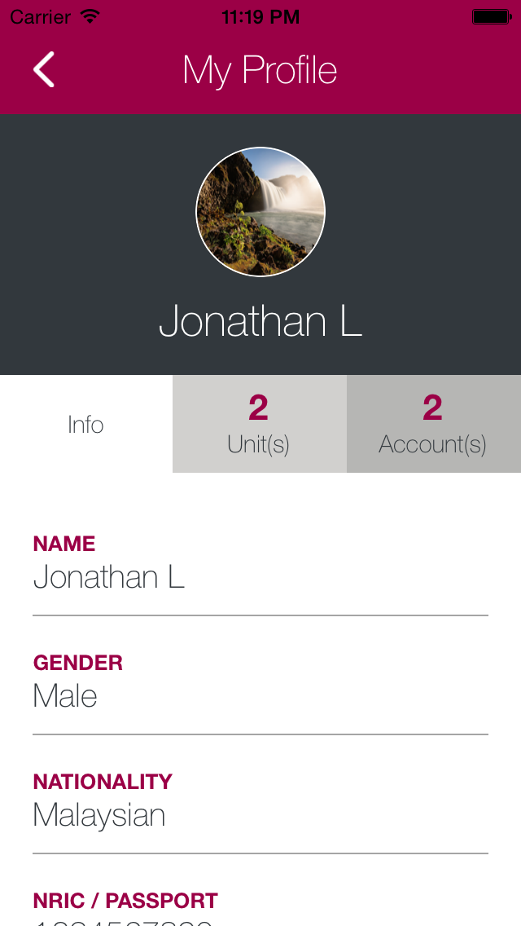Click the number 2 above Unit(s)
This screenshot has width=521, height=926.
(259, 408)
